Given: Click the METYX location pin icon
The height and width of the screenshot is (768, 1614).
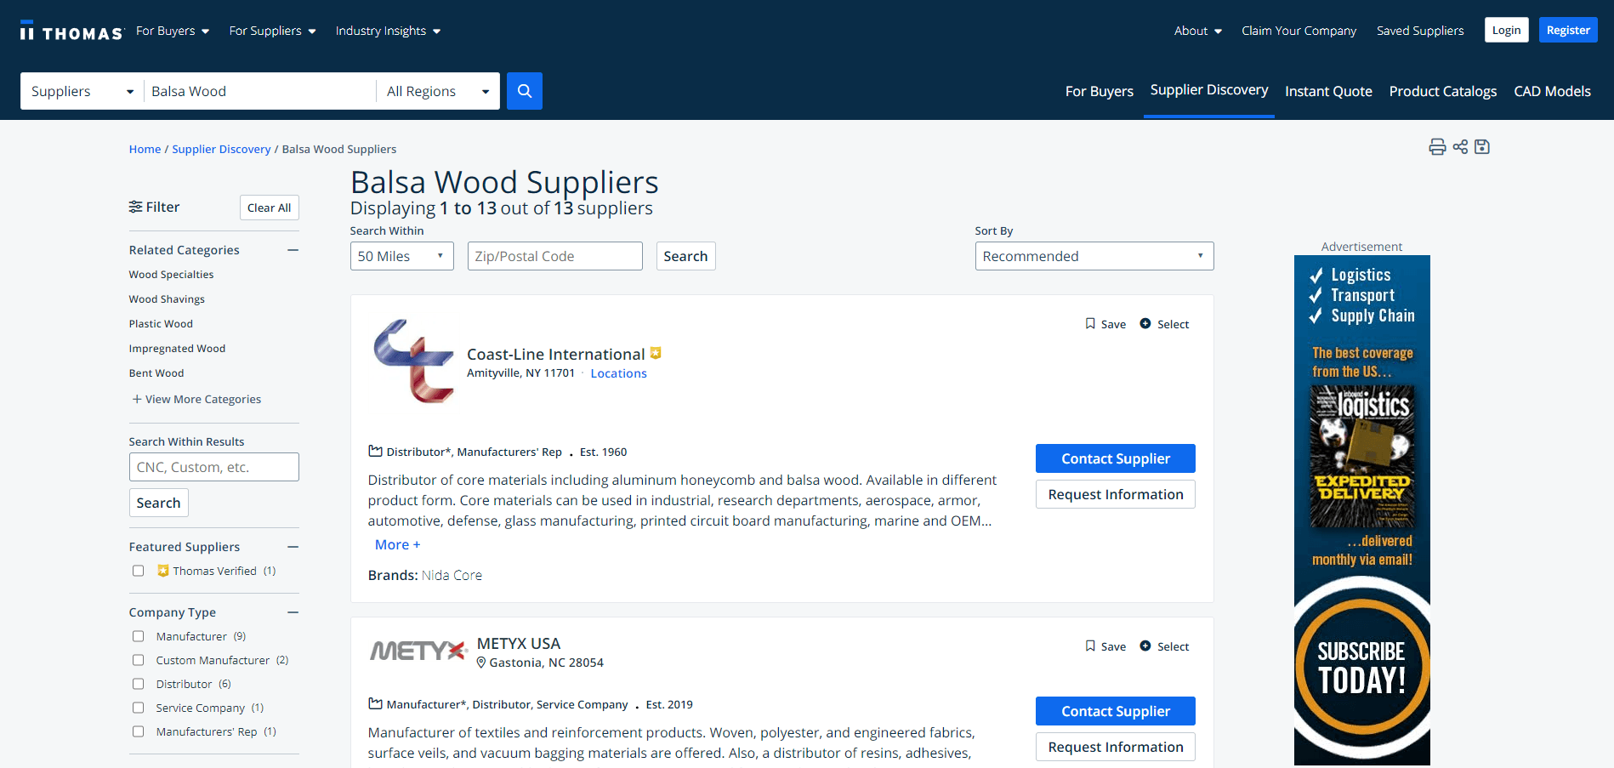Looking at the screenshot, I should 481,663.
